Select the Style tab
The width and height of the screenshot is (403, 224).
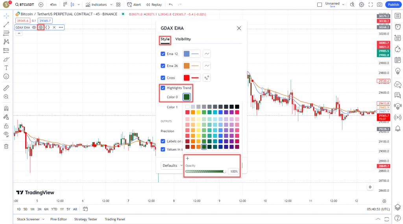pos(165,39)
